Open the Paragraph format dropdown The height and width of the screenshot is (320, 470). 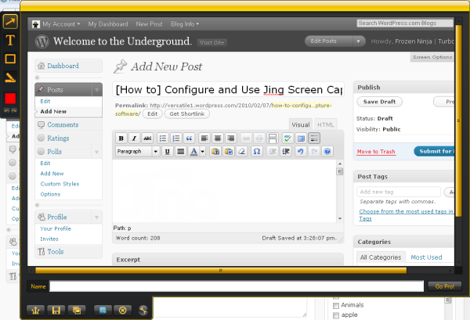coord(137,152)
